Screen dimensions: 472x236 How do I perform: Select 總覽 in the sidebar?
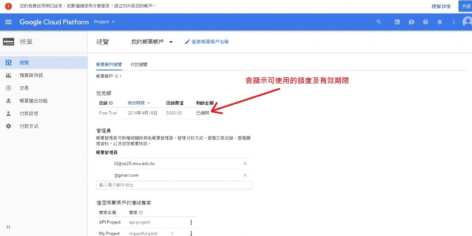(x=44, y=63)
